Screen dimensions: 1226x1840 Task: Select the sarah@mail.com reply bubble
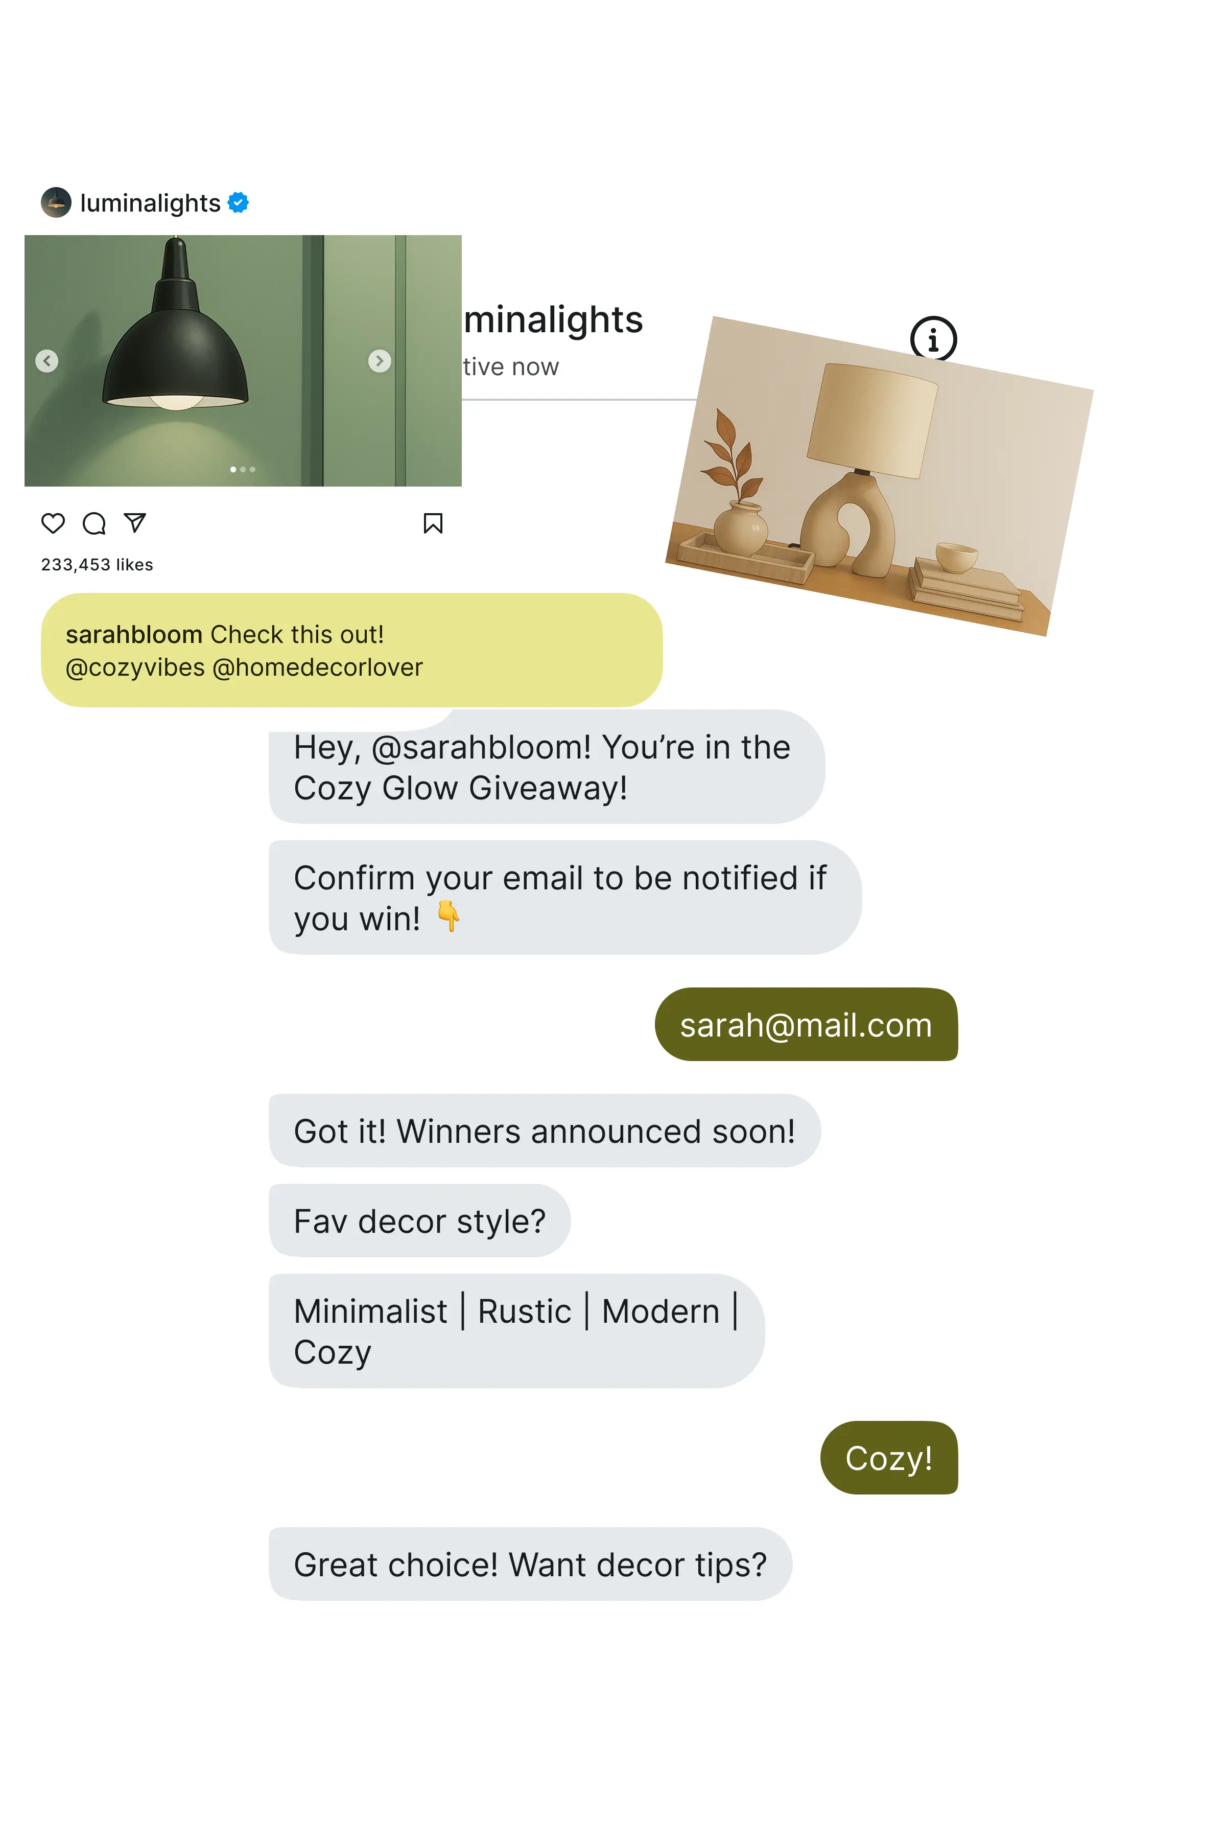pos(806,1025)
